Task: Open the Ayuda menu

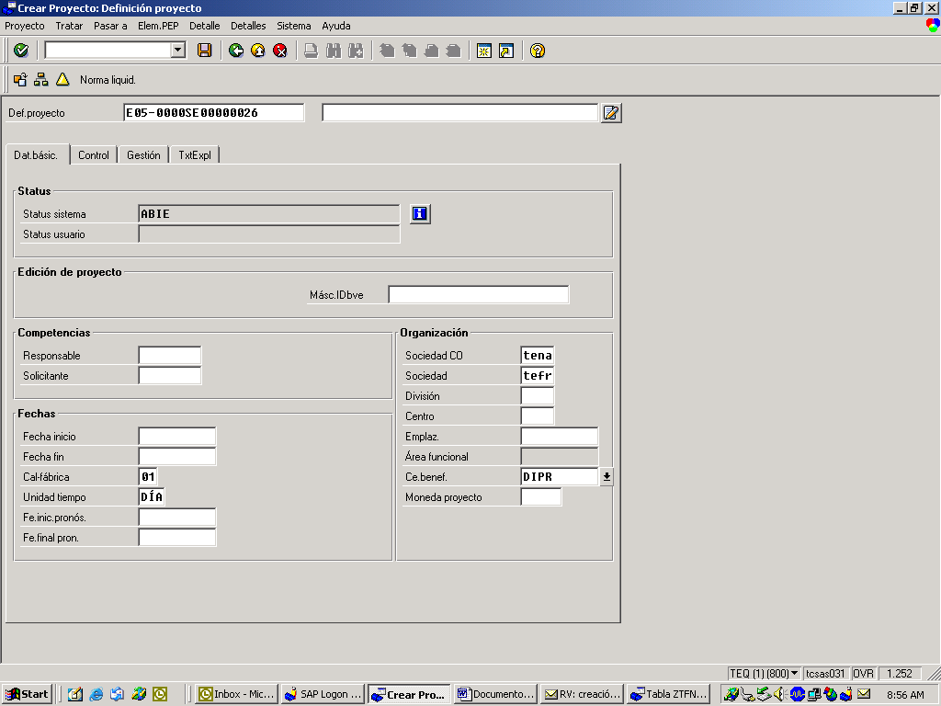Action: [x=336, y=26]
